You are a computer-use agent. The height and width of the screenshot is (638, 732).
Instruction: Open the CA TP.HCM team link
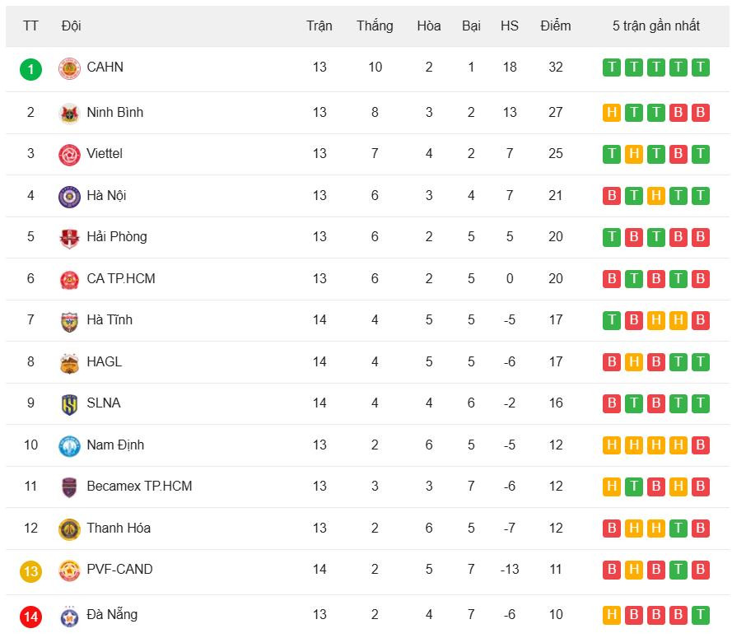click(120, 278)
